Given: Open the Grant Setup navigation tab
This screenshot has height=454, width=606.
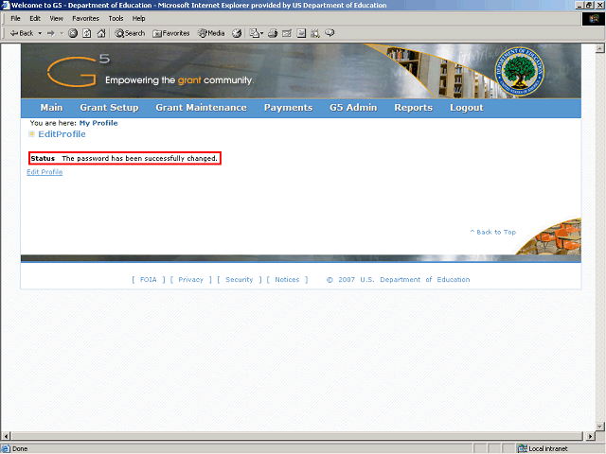Looking at the screenshot, I should (110, 108).
